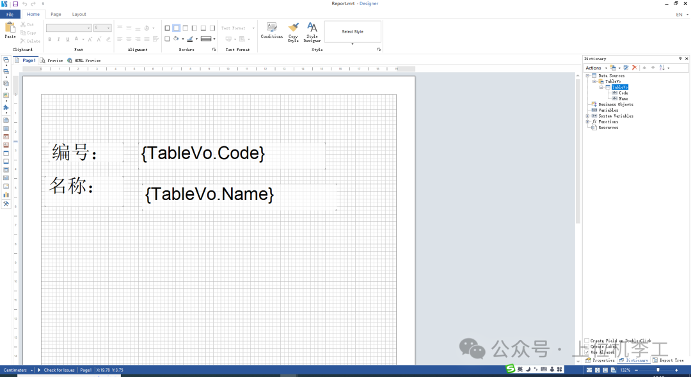Expand the System Variables tree node

pos(587,116)
